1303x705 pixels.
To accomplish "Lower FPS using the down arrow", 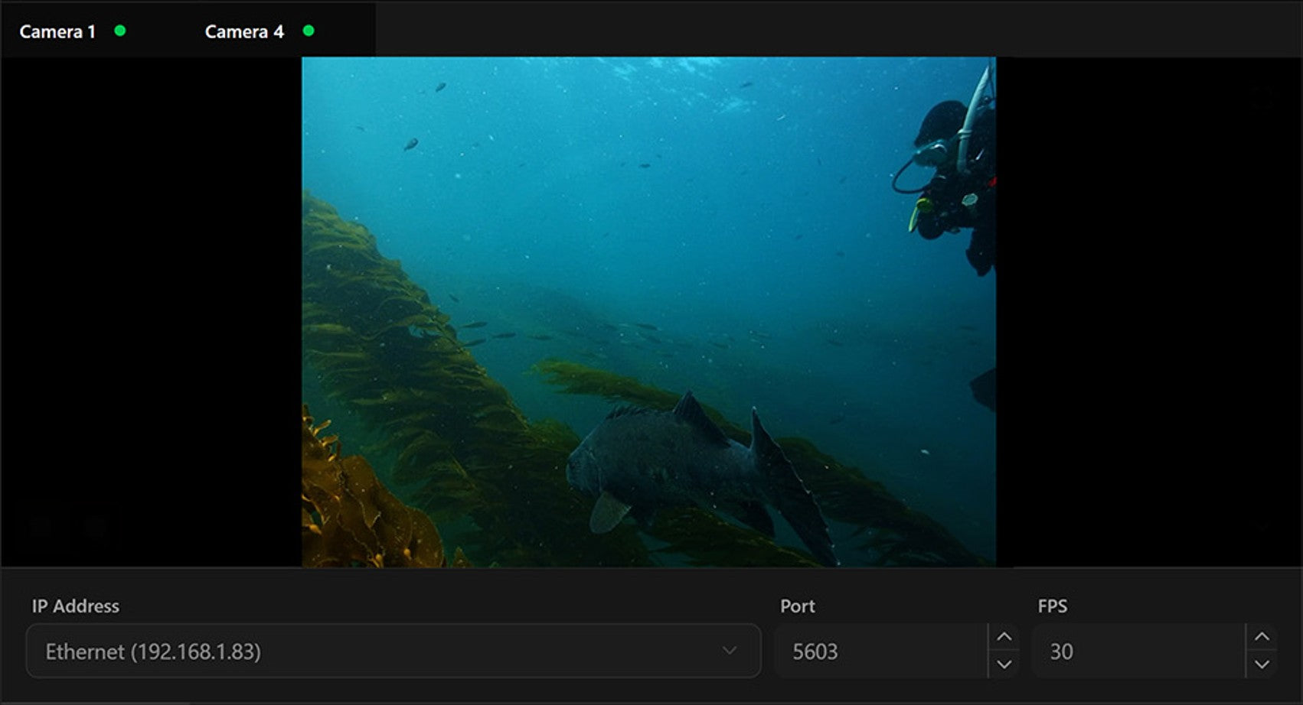I will click(1262, 664).
